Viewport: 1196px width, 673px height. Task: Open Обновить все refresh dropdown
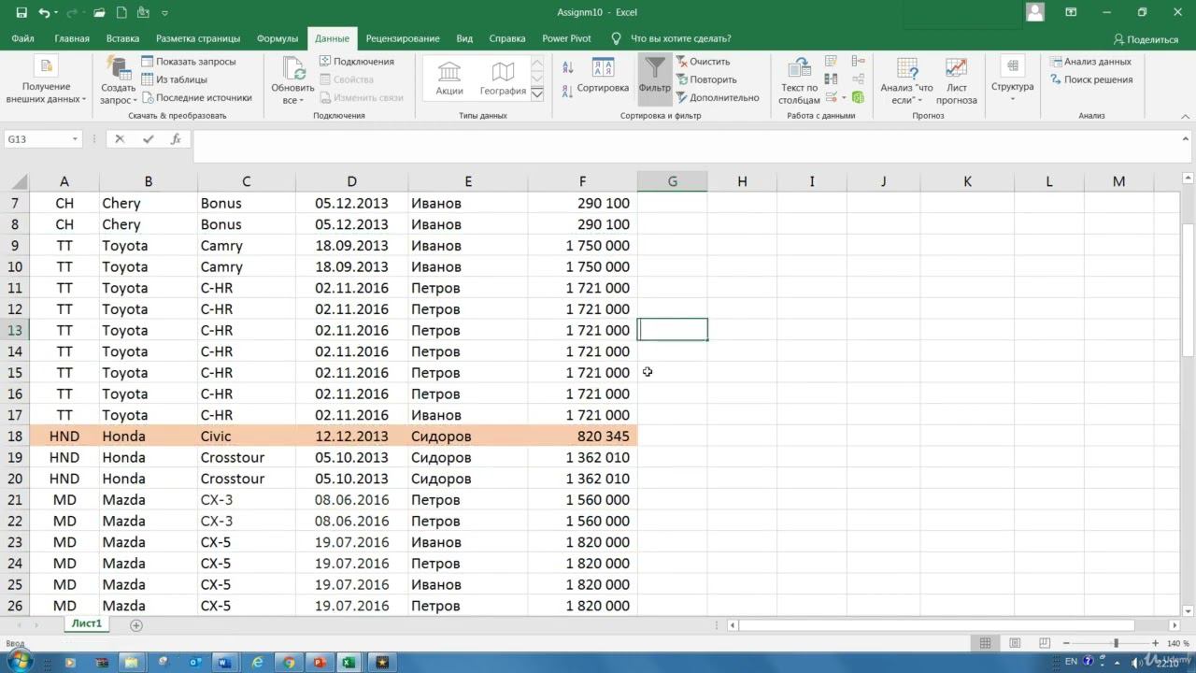tap(292, 81)
